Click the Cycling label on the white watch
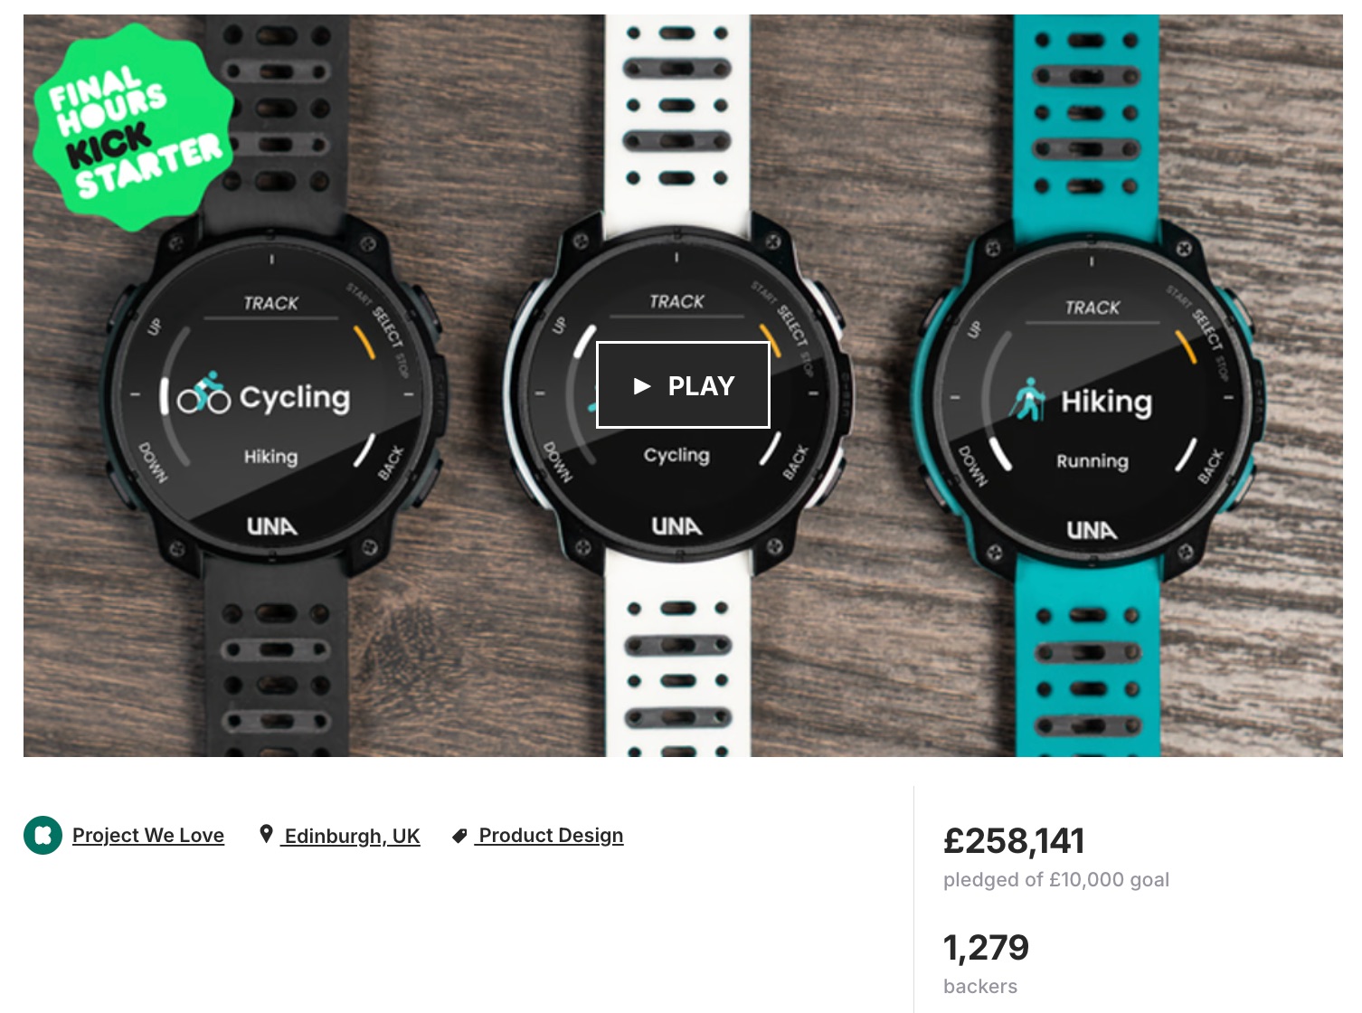Image resolution: width=1362 pixels, height=1013 pixels. coord(676,455)
